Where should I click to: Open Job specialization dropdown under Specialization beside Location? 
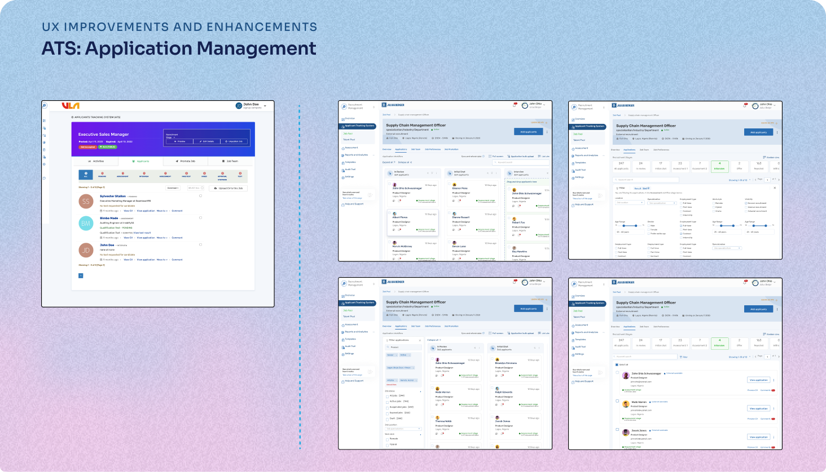(x=662, y=203)
